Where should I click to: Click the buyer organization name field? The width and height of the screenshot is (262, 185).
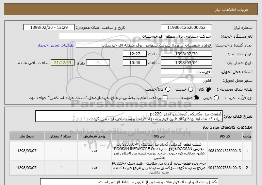tap(135, 36)
